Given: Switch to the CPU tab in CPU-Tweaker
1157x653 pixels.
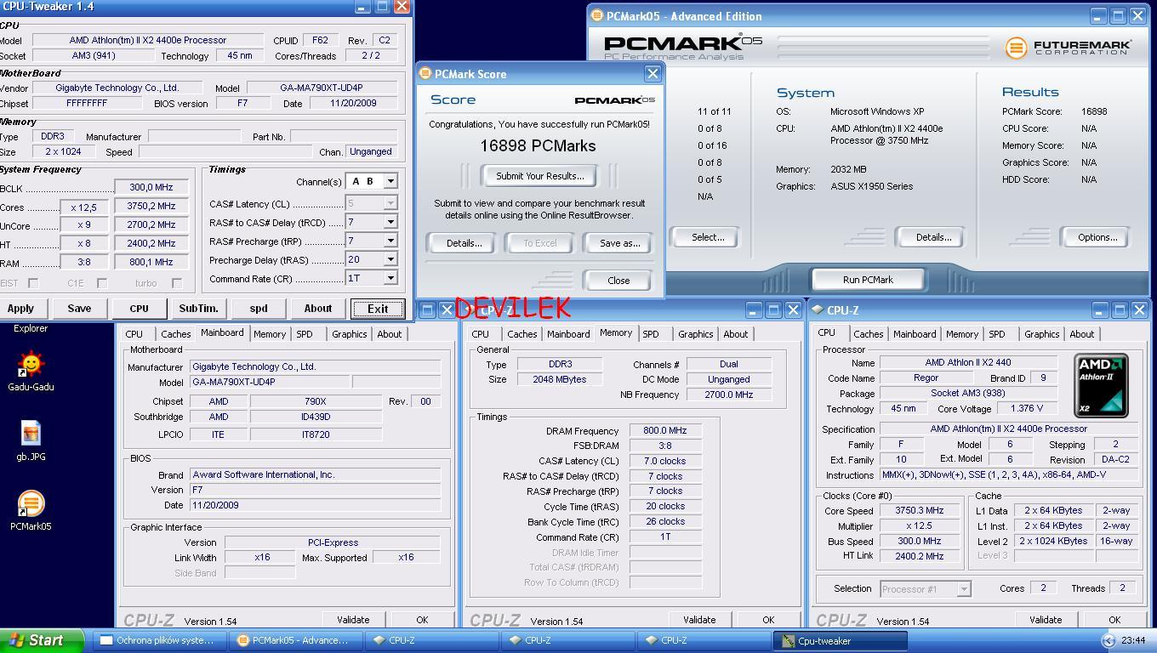Looking at the screenshot, I should [x=139, y=309].
